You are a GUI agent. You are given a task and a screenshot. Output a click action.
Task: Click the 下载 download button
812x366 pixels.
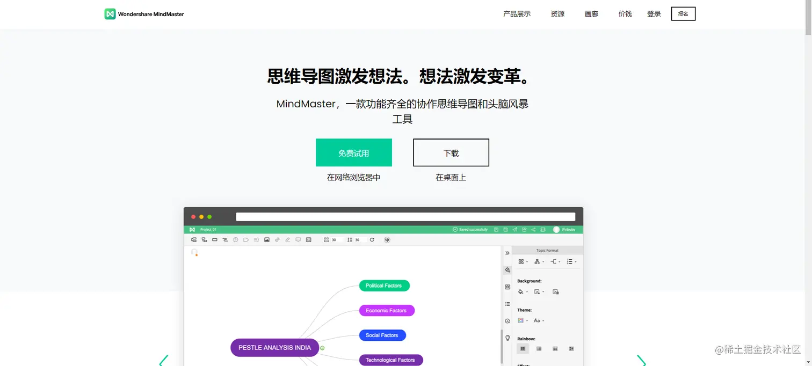451,153
